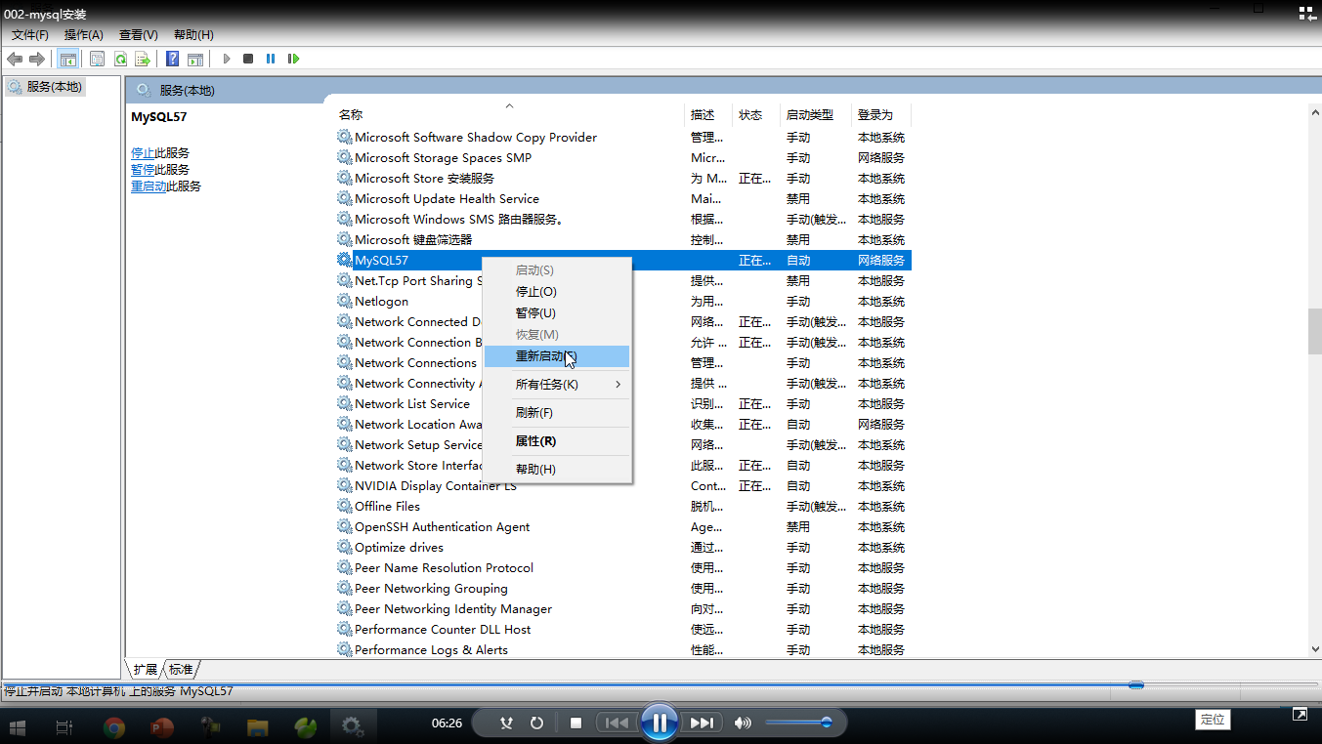Click the Services gear taskbar icon
This screenshot has height=744, width=1322.
[353, 727]
